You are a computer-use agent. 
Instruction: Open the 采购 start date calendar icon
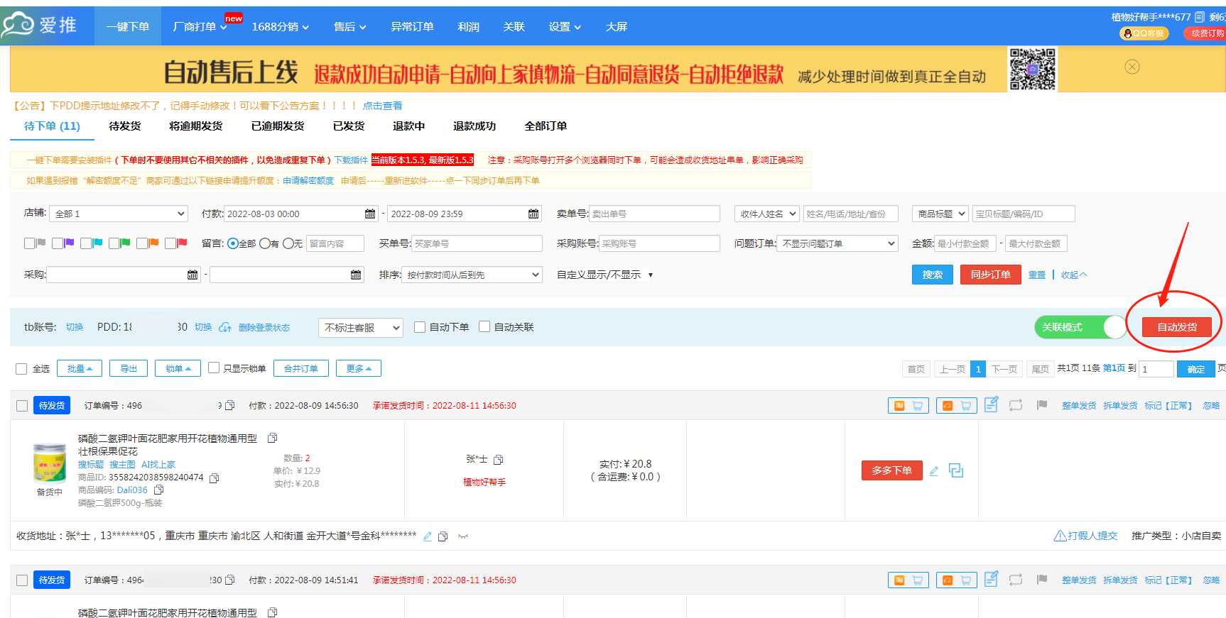192,275
